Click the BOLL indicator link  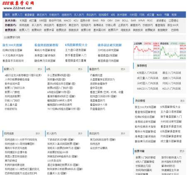tap(125, 21)
